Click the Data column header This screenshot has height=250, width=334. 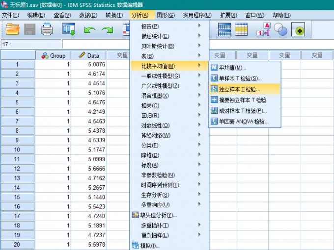click(88, 55)
